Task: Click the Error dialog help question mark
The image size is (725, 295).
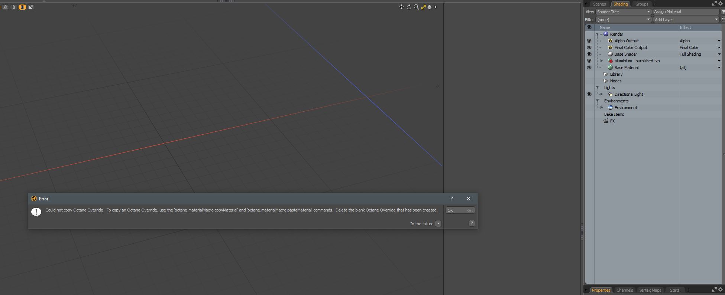Action: point(452,199)
